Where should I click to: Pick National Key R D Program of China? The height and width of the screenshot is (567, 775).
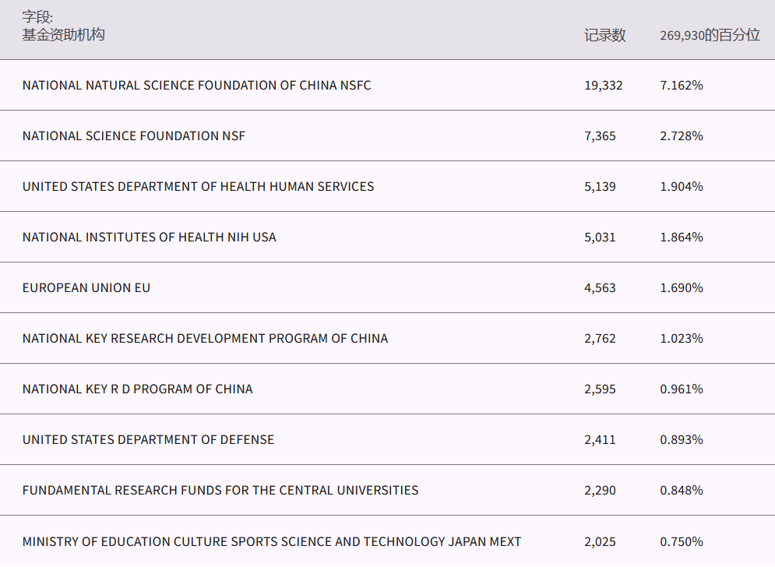point(137,389)
